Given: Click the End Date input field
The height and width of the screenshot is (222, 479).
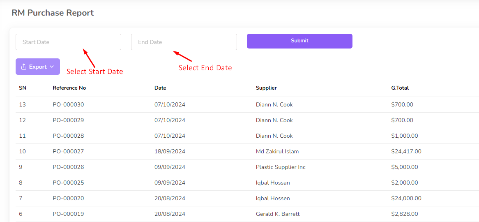Looking at the screenshot, I should pyautogui.click(x=184, y=42).
